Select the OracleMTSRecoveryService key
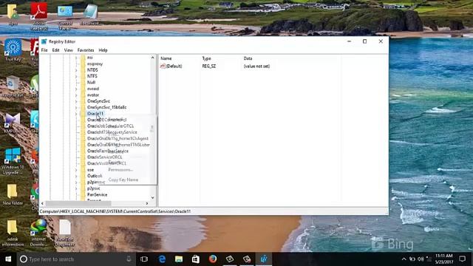 (x=112, y=132)
